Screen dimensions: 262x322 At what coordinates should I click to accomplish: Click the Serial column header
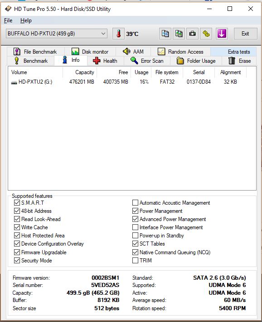[x=199, y=72]
